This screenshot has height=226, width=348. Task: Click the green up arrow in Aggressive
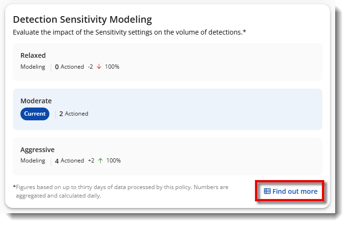click(x=100, y=161)
